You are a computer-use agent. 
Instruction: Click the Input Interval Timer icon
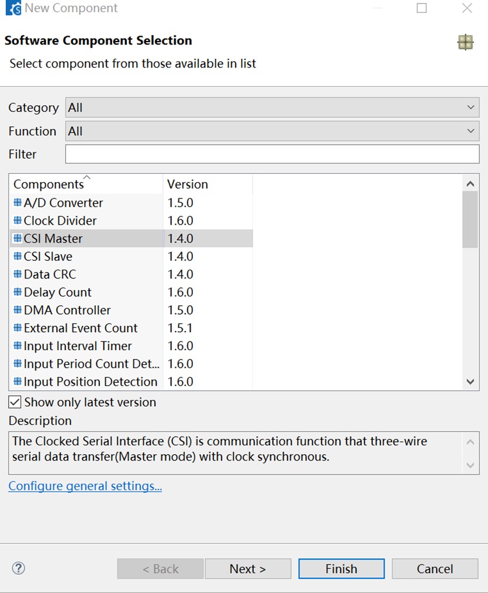(18, 346)
